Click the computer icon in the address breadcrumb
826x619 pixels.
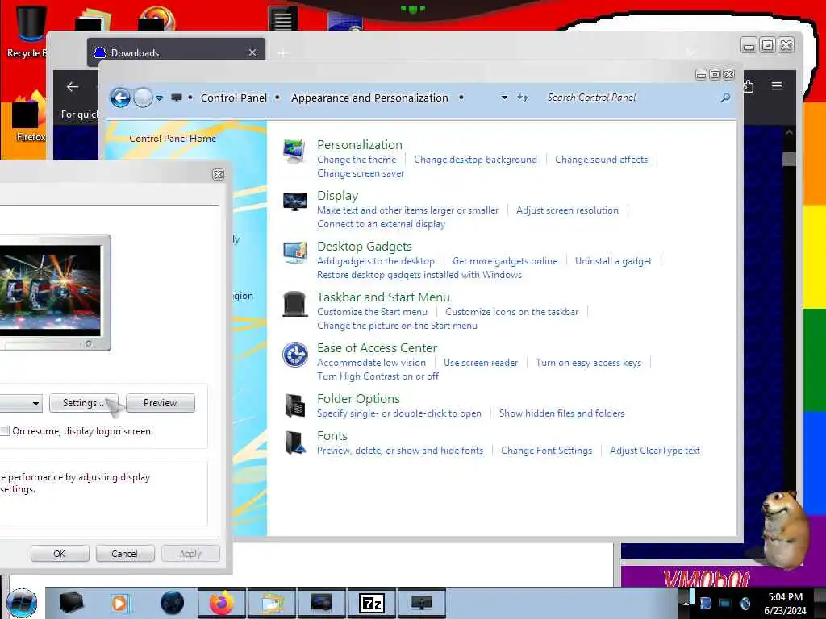[177, 98]
